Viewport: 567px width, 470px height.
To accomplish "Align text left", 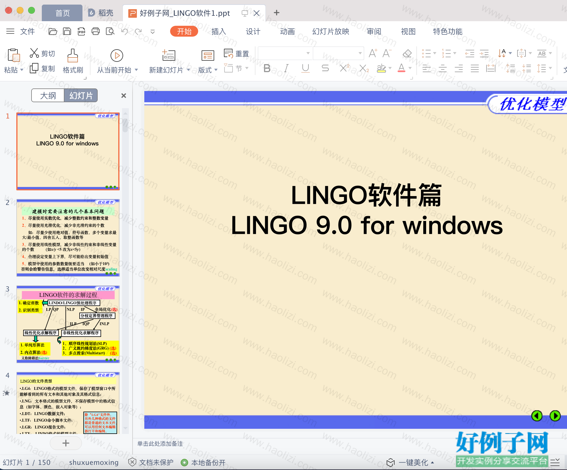I will (426, 68).
